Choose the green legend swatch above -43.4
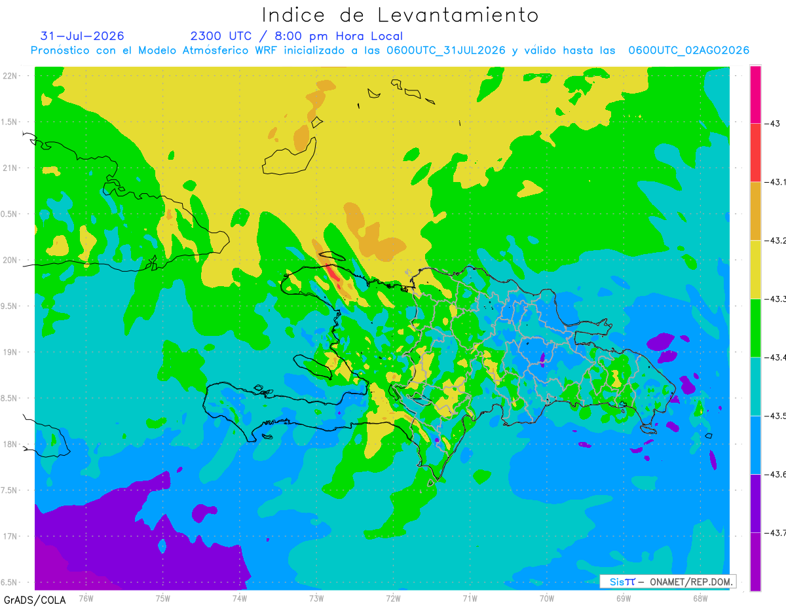Viewport: 786px width, 607px height. click(x=755, y=327)
